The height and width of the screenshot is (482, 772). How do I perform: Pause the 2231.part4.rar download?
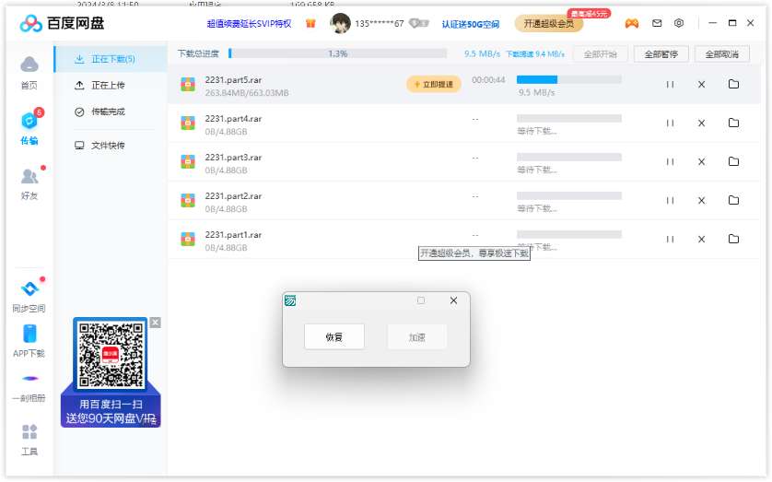(670, 123)
